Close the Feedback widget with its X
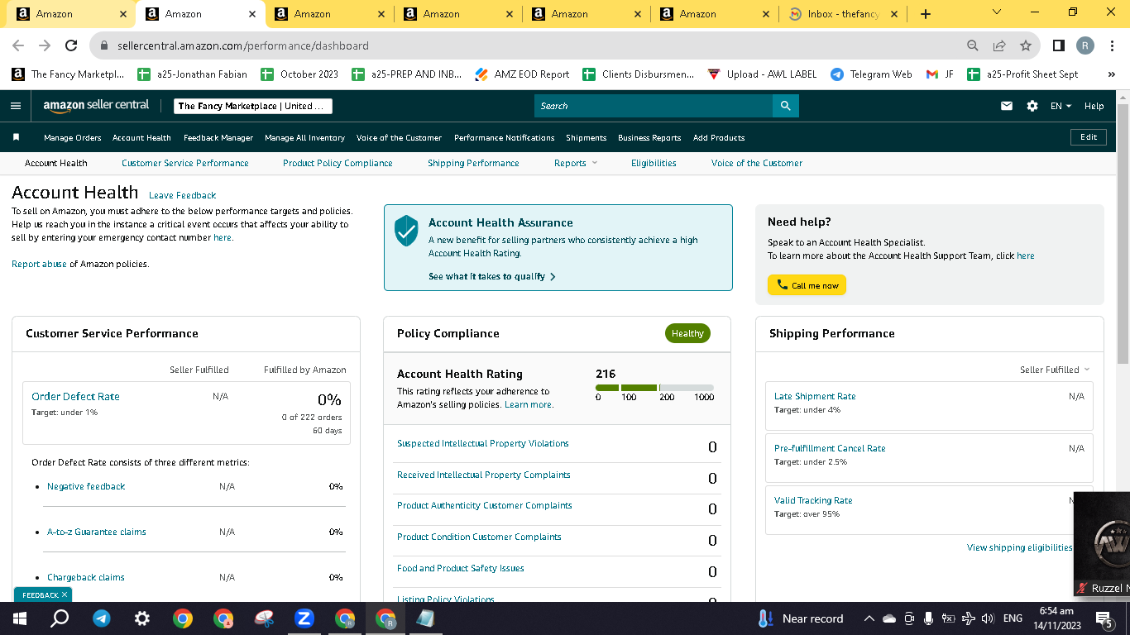The image size is (1130, 635). point(65,594)
